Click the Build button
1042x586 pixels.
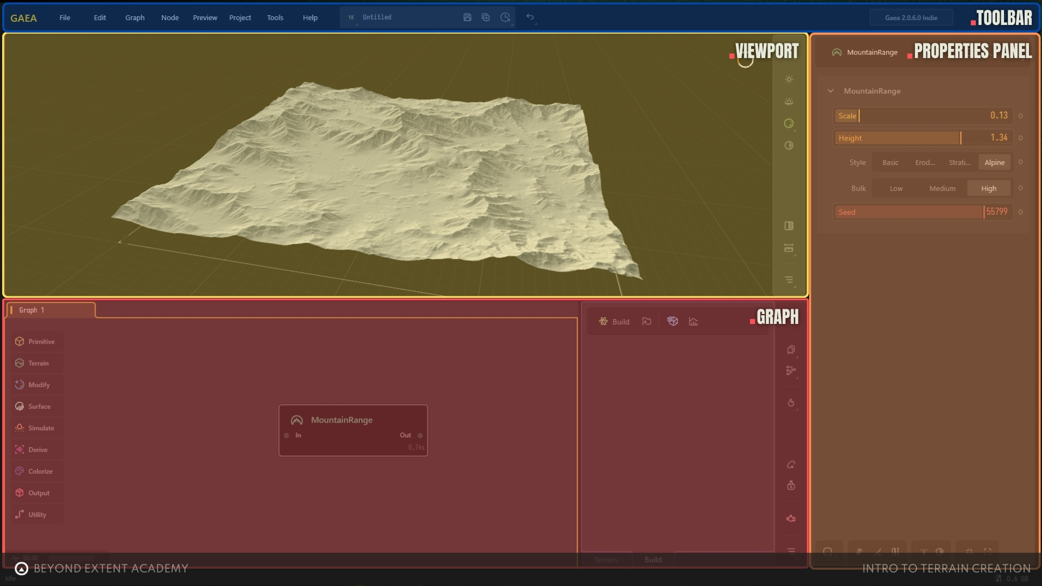click(x=614, y=321)
